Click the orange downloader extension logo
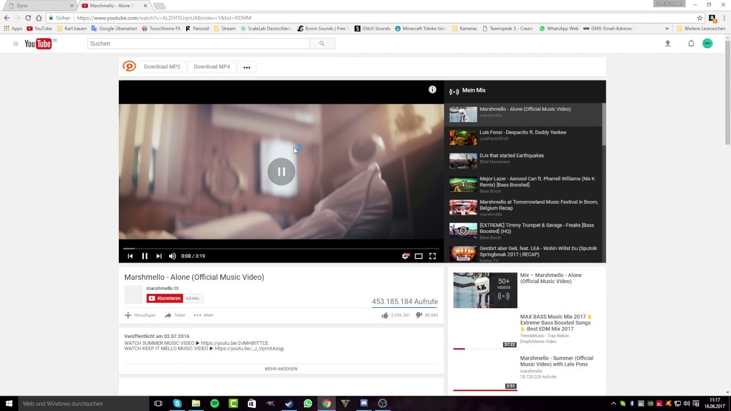This screenshot has width=731, height=411. (129, 67)
